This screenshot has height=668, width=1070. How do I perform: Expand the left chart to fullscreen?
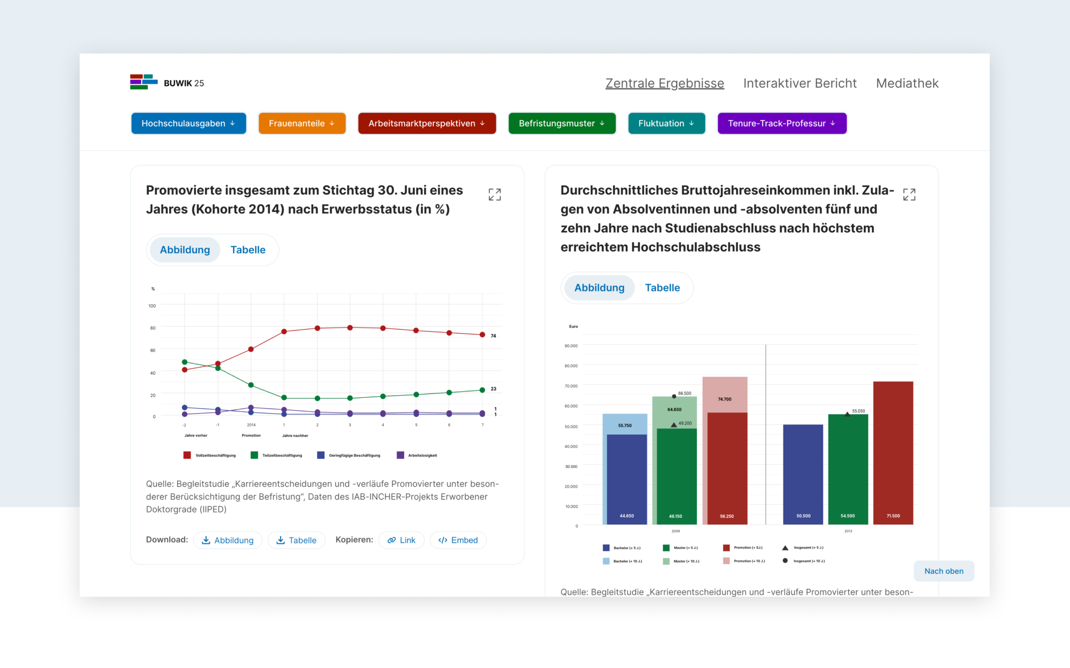494,194
